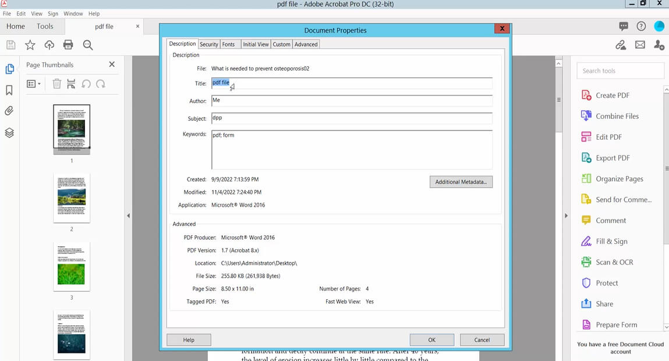Click the email sharing envelope icon
Viewport: 669px width, 361px height.
coord(640,44)
